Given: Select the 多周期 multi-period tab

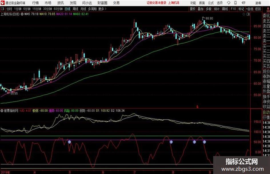Looking at the screenshot, I should pos(92,9).
